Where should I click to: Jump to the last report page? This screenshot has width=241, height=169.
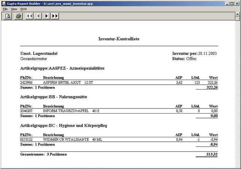tap(55, 16)
